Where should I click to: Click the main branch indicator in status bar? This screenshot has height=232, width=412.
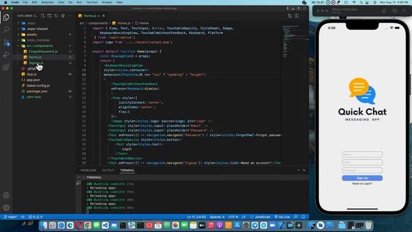pos(10,217)
